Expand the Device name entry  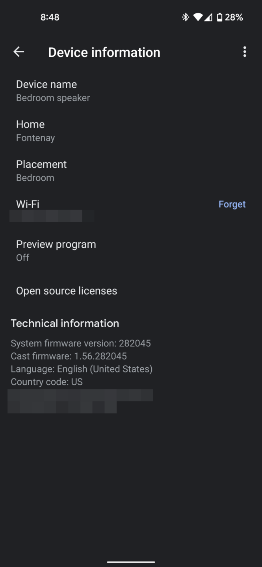point(46,91)
